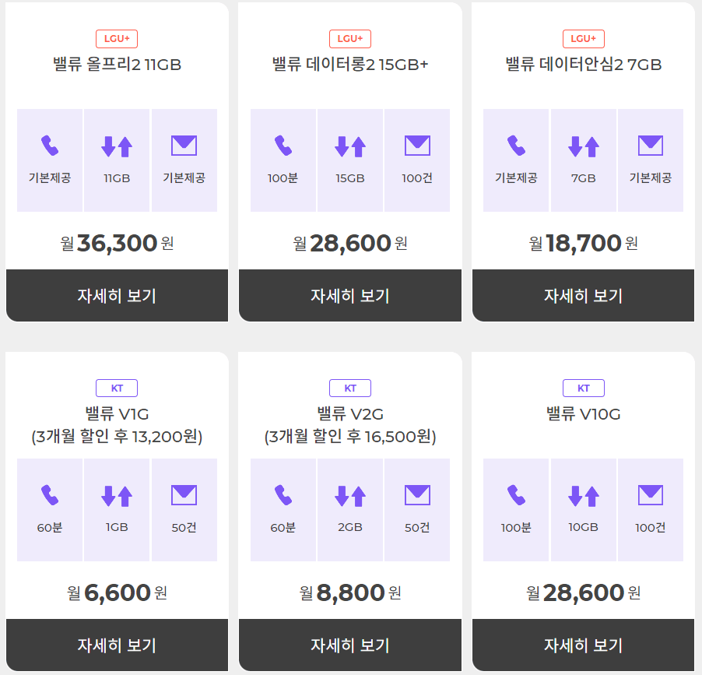Click the data icon showing 15GB
The width and height of the screenshot is (702, 675).
coord(349,145)
